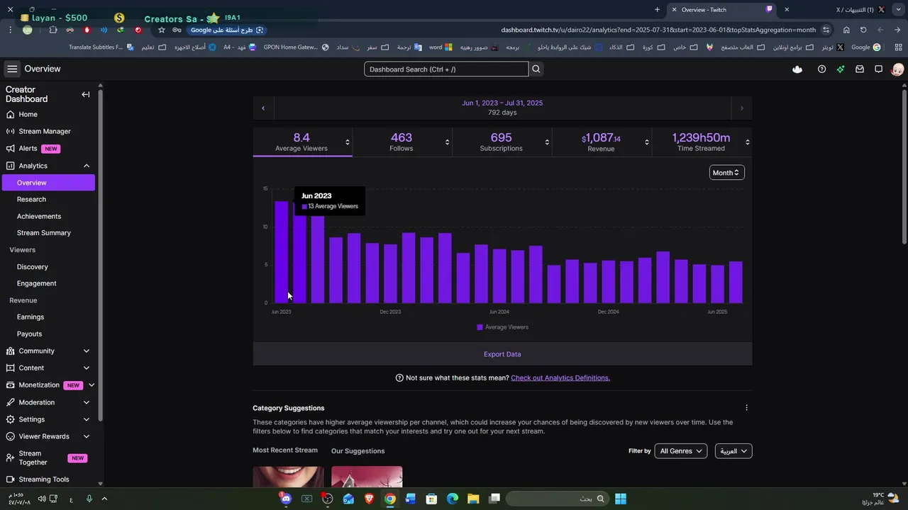
Task: Click in the Dashboard Search field
Action: point(446,69)
